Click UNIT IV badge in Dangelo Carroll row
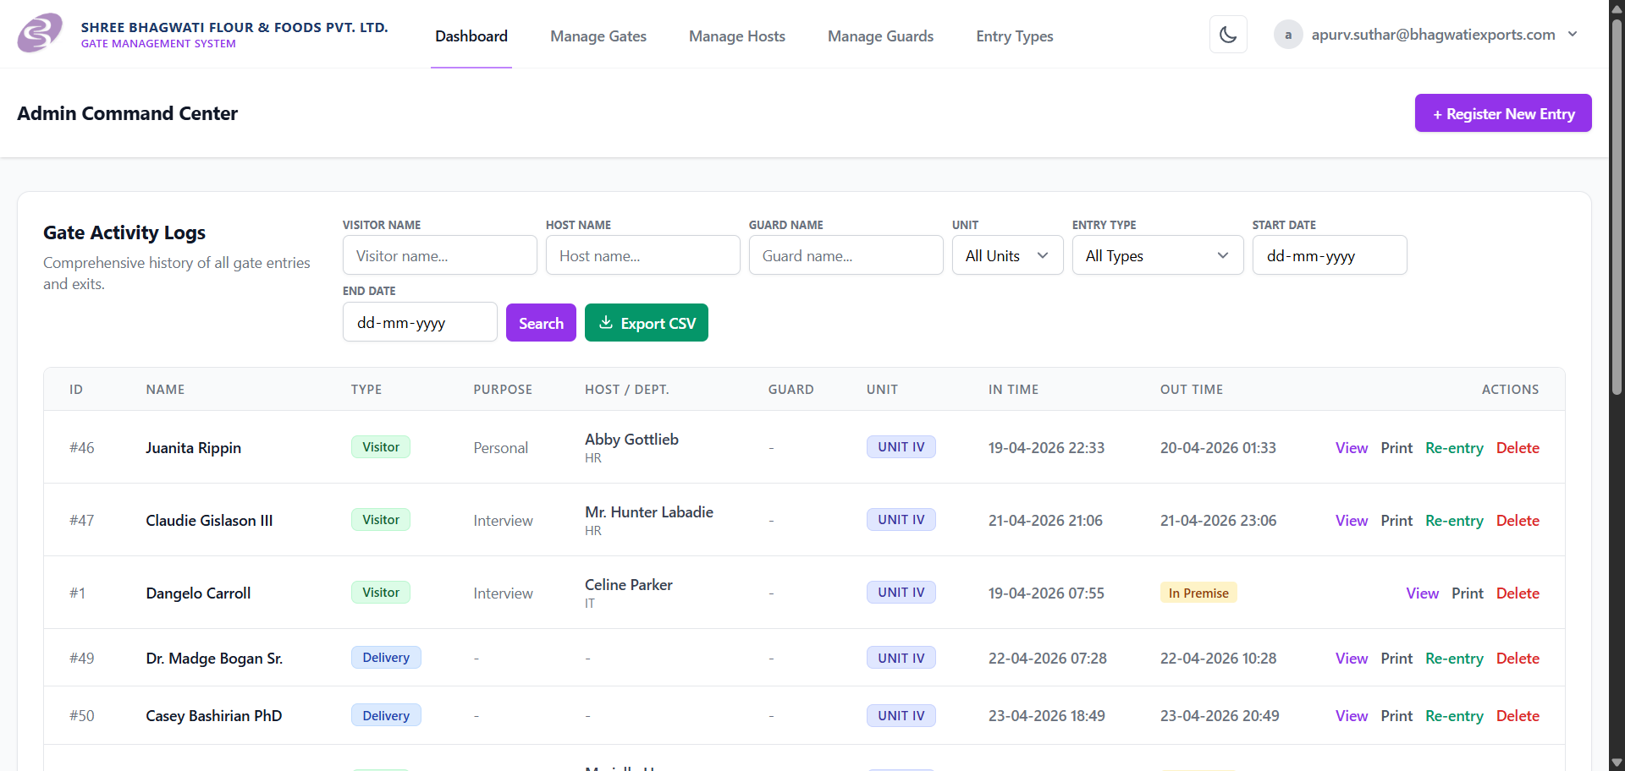The width and height of the screenshot is (1625, 771). 901,592
